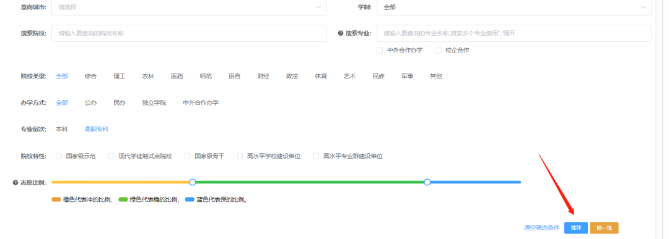Click the help icon beside 志愿比例
The image size is (669, 239).
click(15, 182)
